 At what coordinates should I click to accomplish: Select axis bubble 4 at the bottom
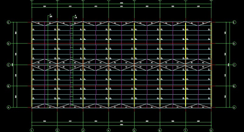point(109,130)
